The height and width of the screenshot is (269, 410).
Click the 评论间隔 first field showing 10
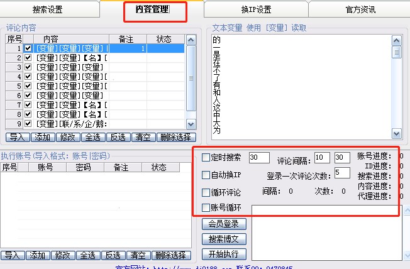click(322, 158)
